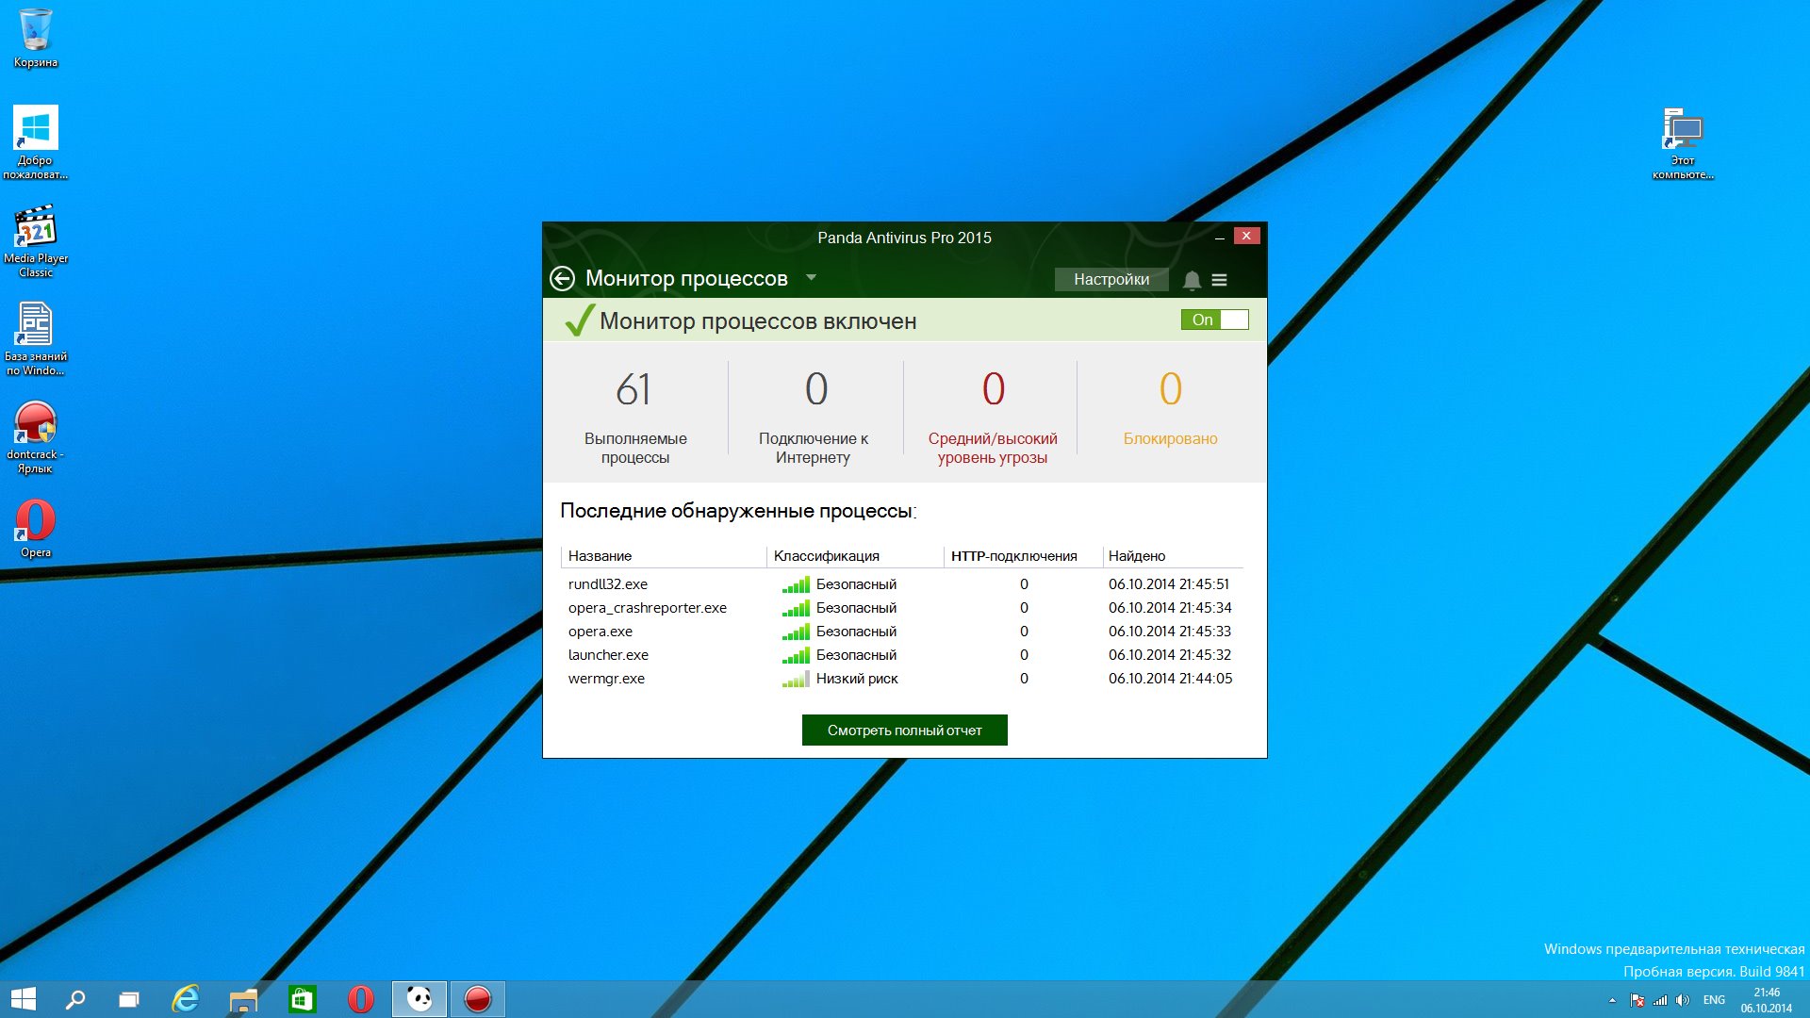Image resolution: width=1810 pixels, height=1018 pixels.
Task: Open Opera from the taskbar
Action: (360, 999)
